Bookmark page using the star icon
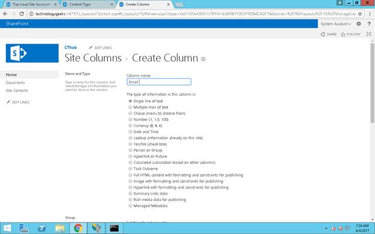375x234 pixels. click(360, 14)
